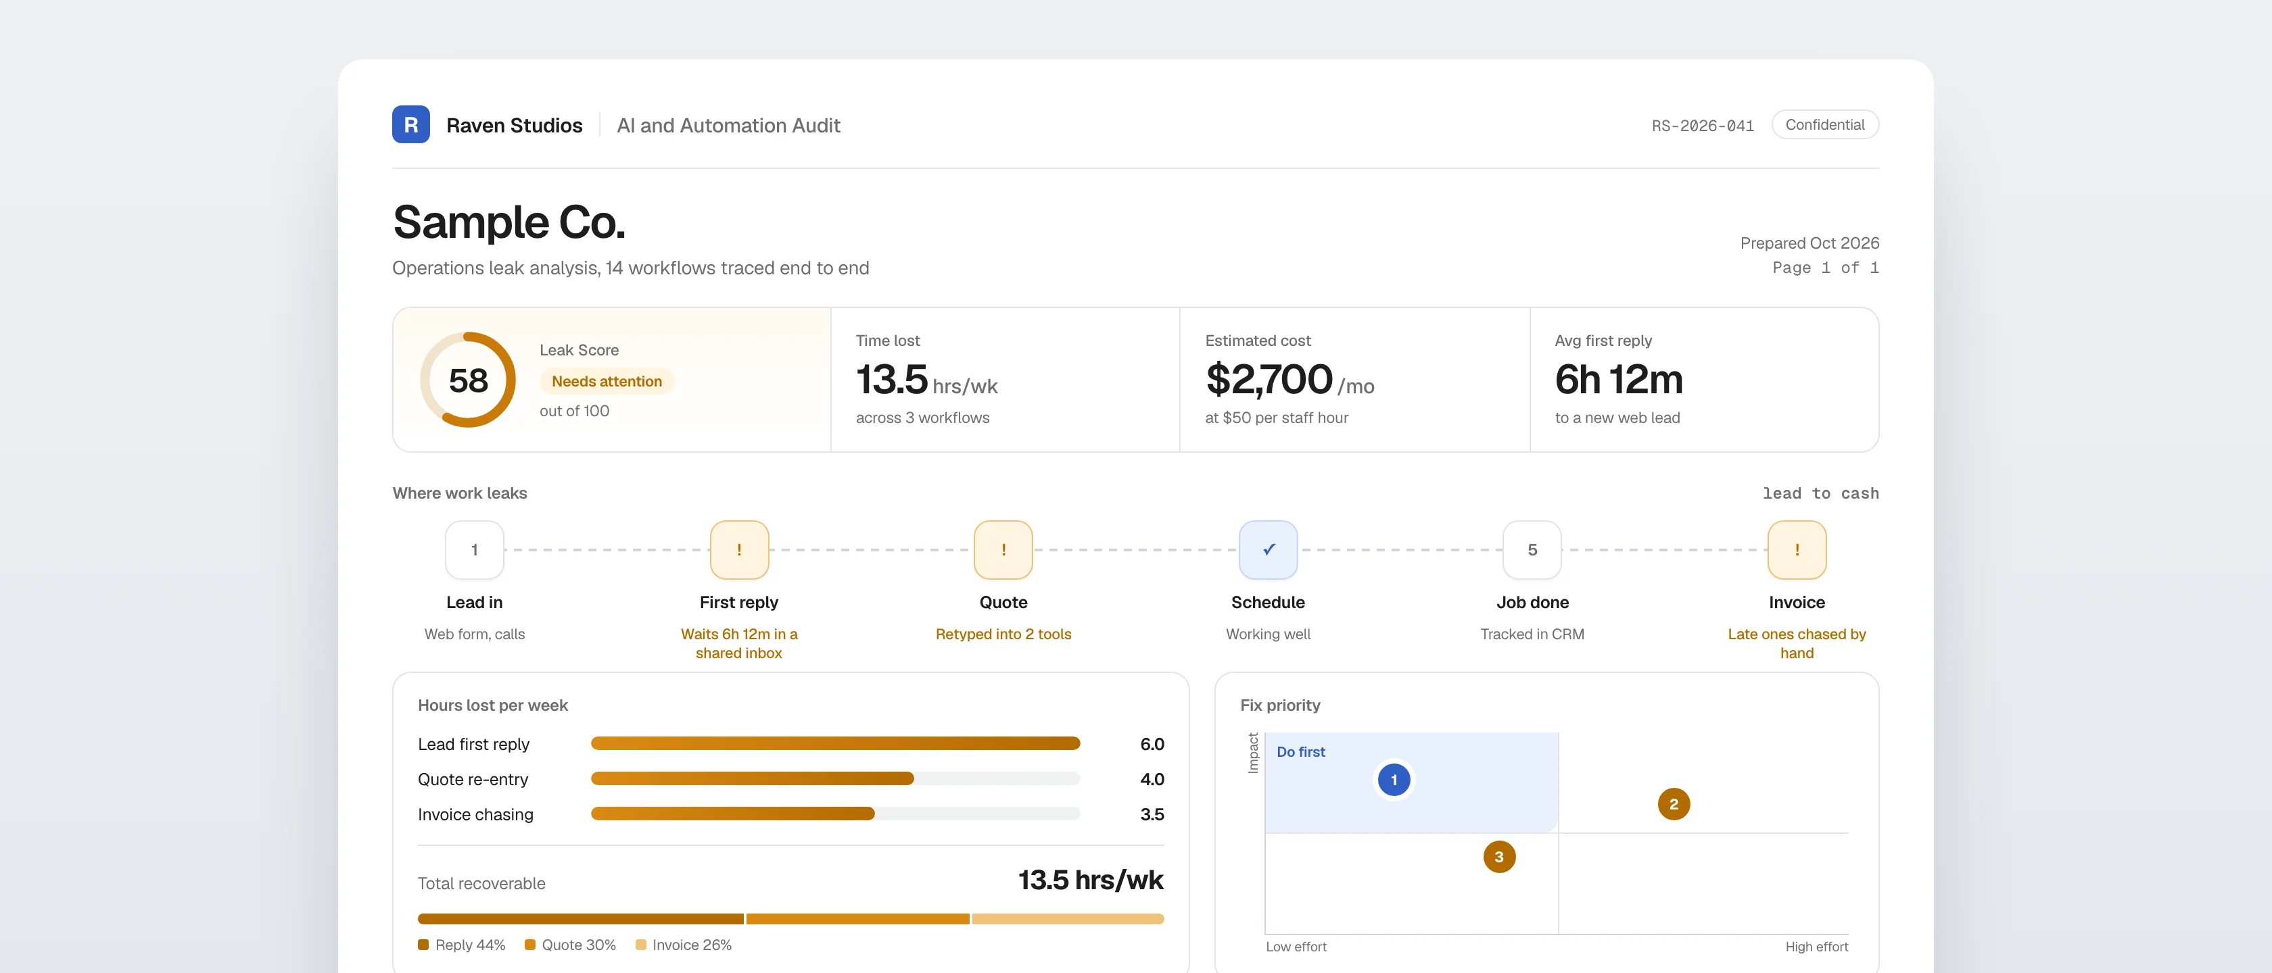Click the lead to cash label
The image size is (2272, 973).
pos(1820,493)
